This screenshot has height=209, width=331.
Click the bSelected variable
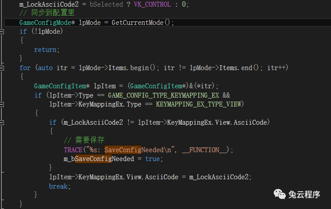pyautogui.click(x=106, y=4)
